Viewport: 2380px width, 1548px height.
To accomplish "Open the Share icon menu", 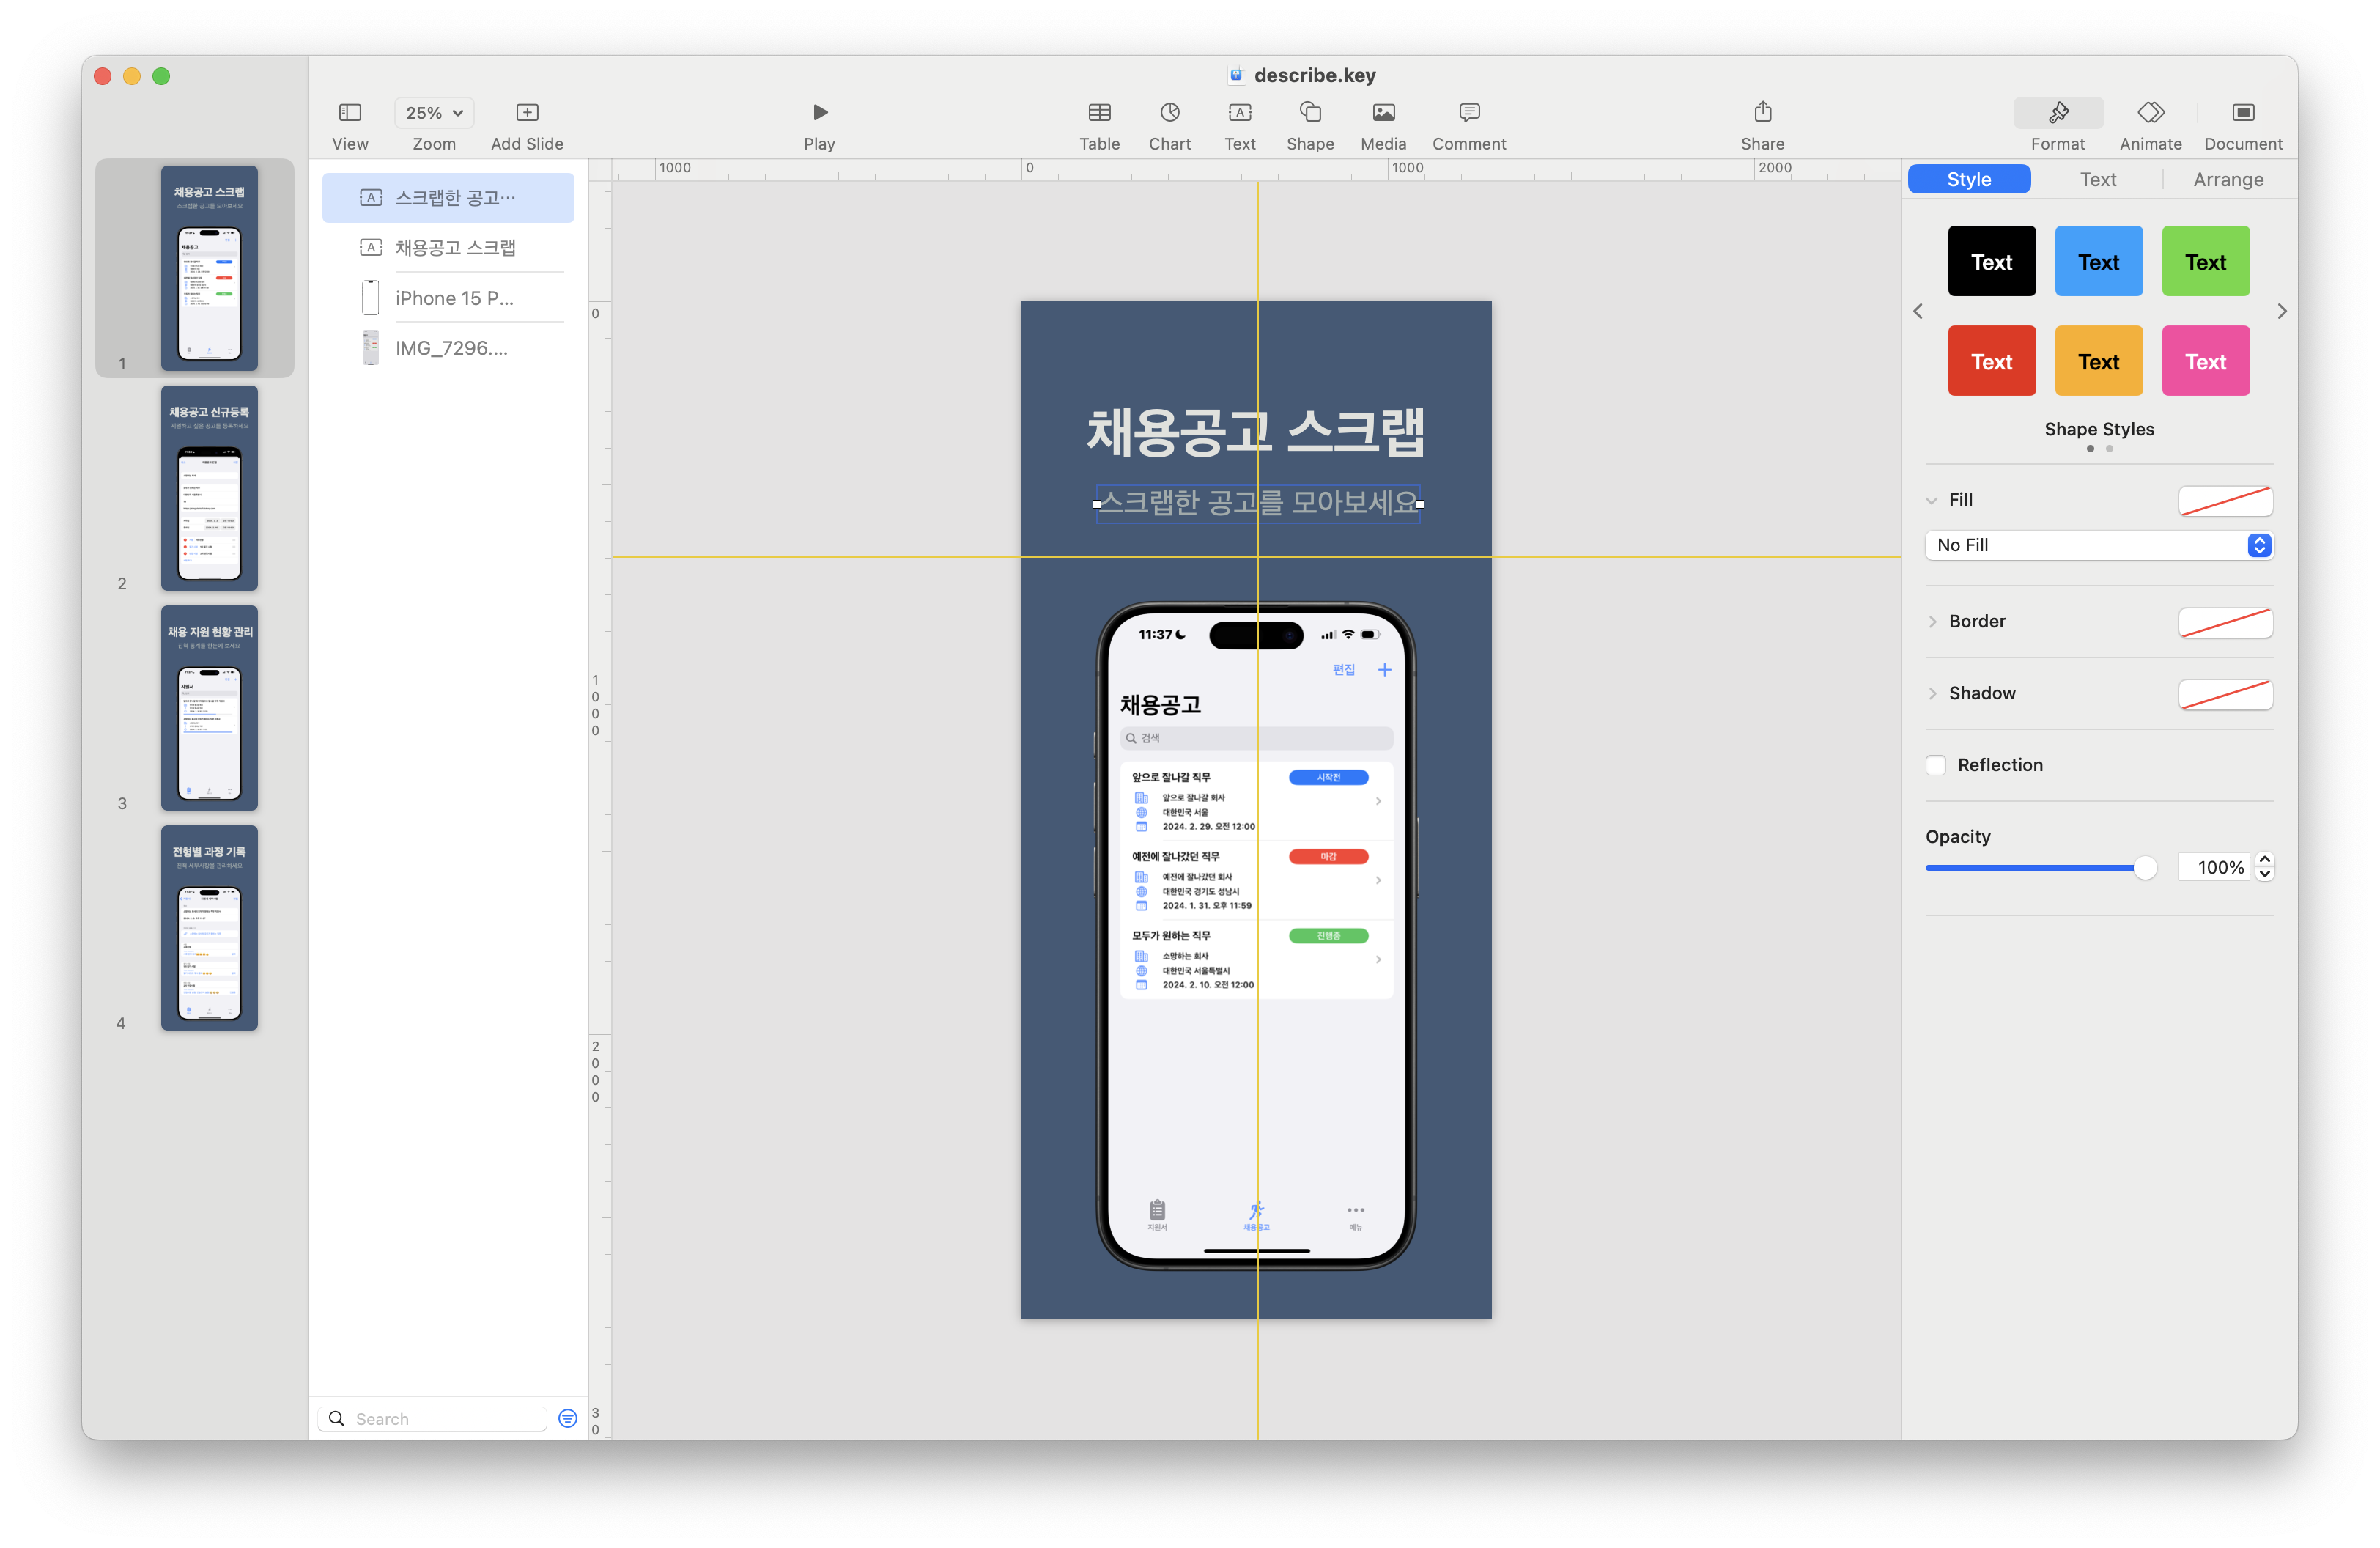I will pyautogui.click(x=1762, y=112).
